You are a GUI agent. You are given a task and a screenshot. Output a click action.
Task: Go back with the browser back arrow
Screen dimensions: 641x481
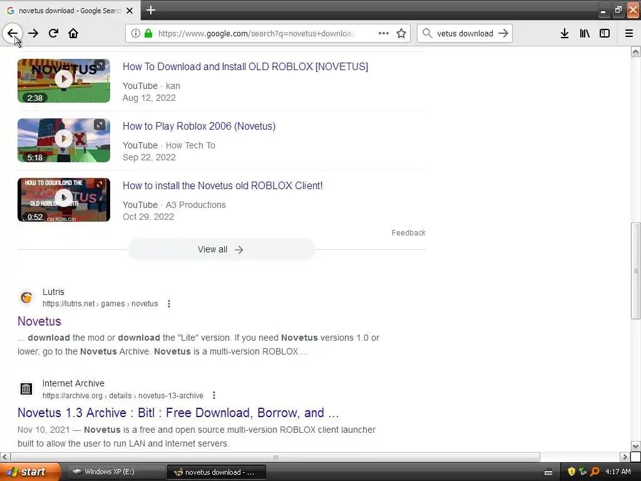[13, 33]
